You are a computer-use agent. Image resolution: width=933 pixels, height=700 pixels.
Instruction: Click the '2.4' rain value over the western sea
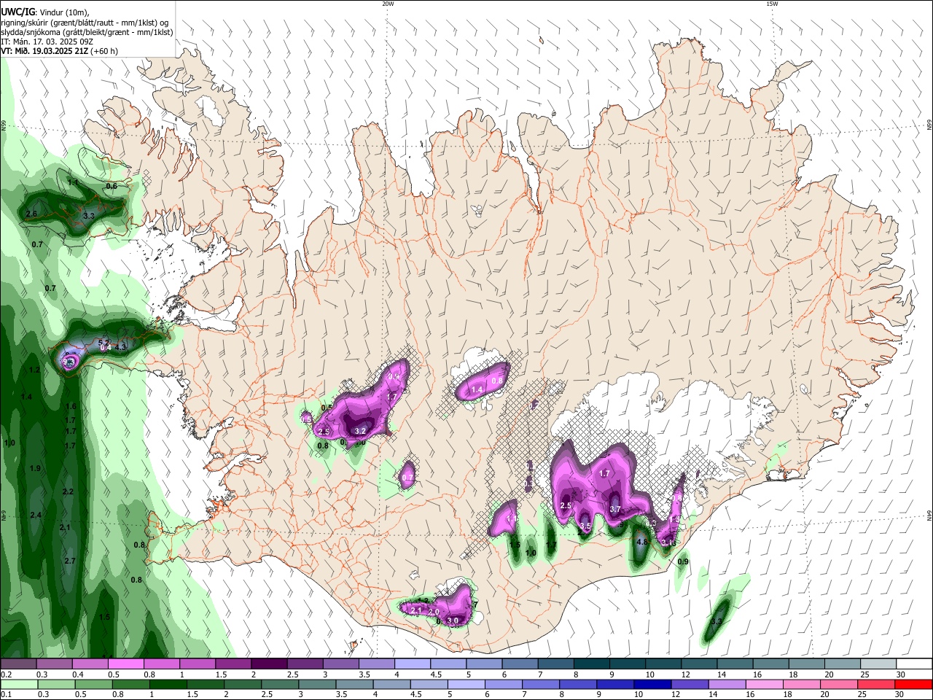pos(36,515)
